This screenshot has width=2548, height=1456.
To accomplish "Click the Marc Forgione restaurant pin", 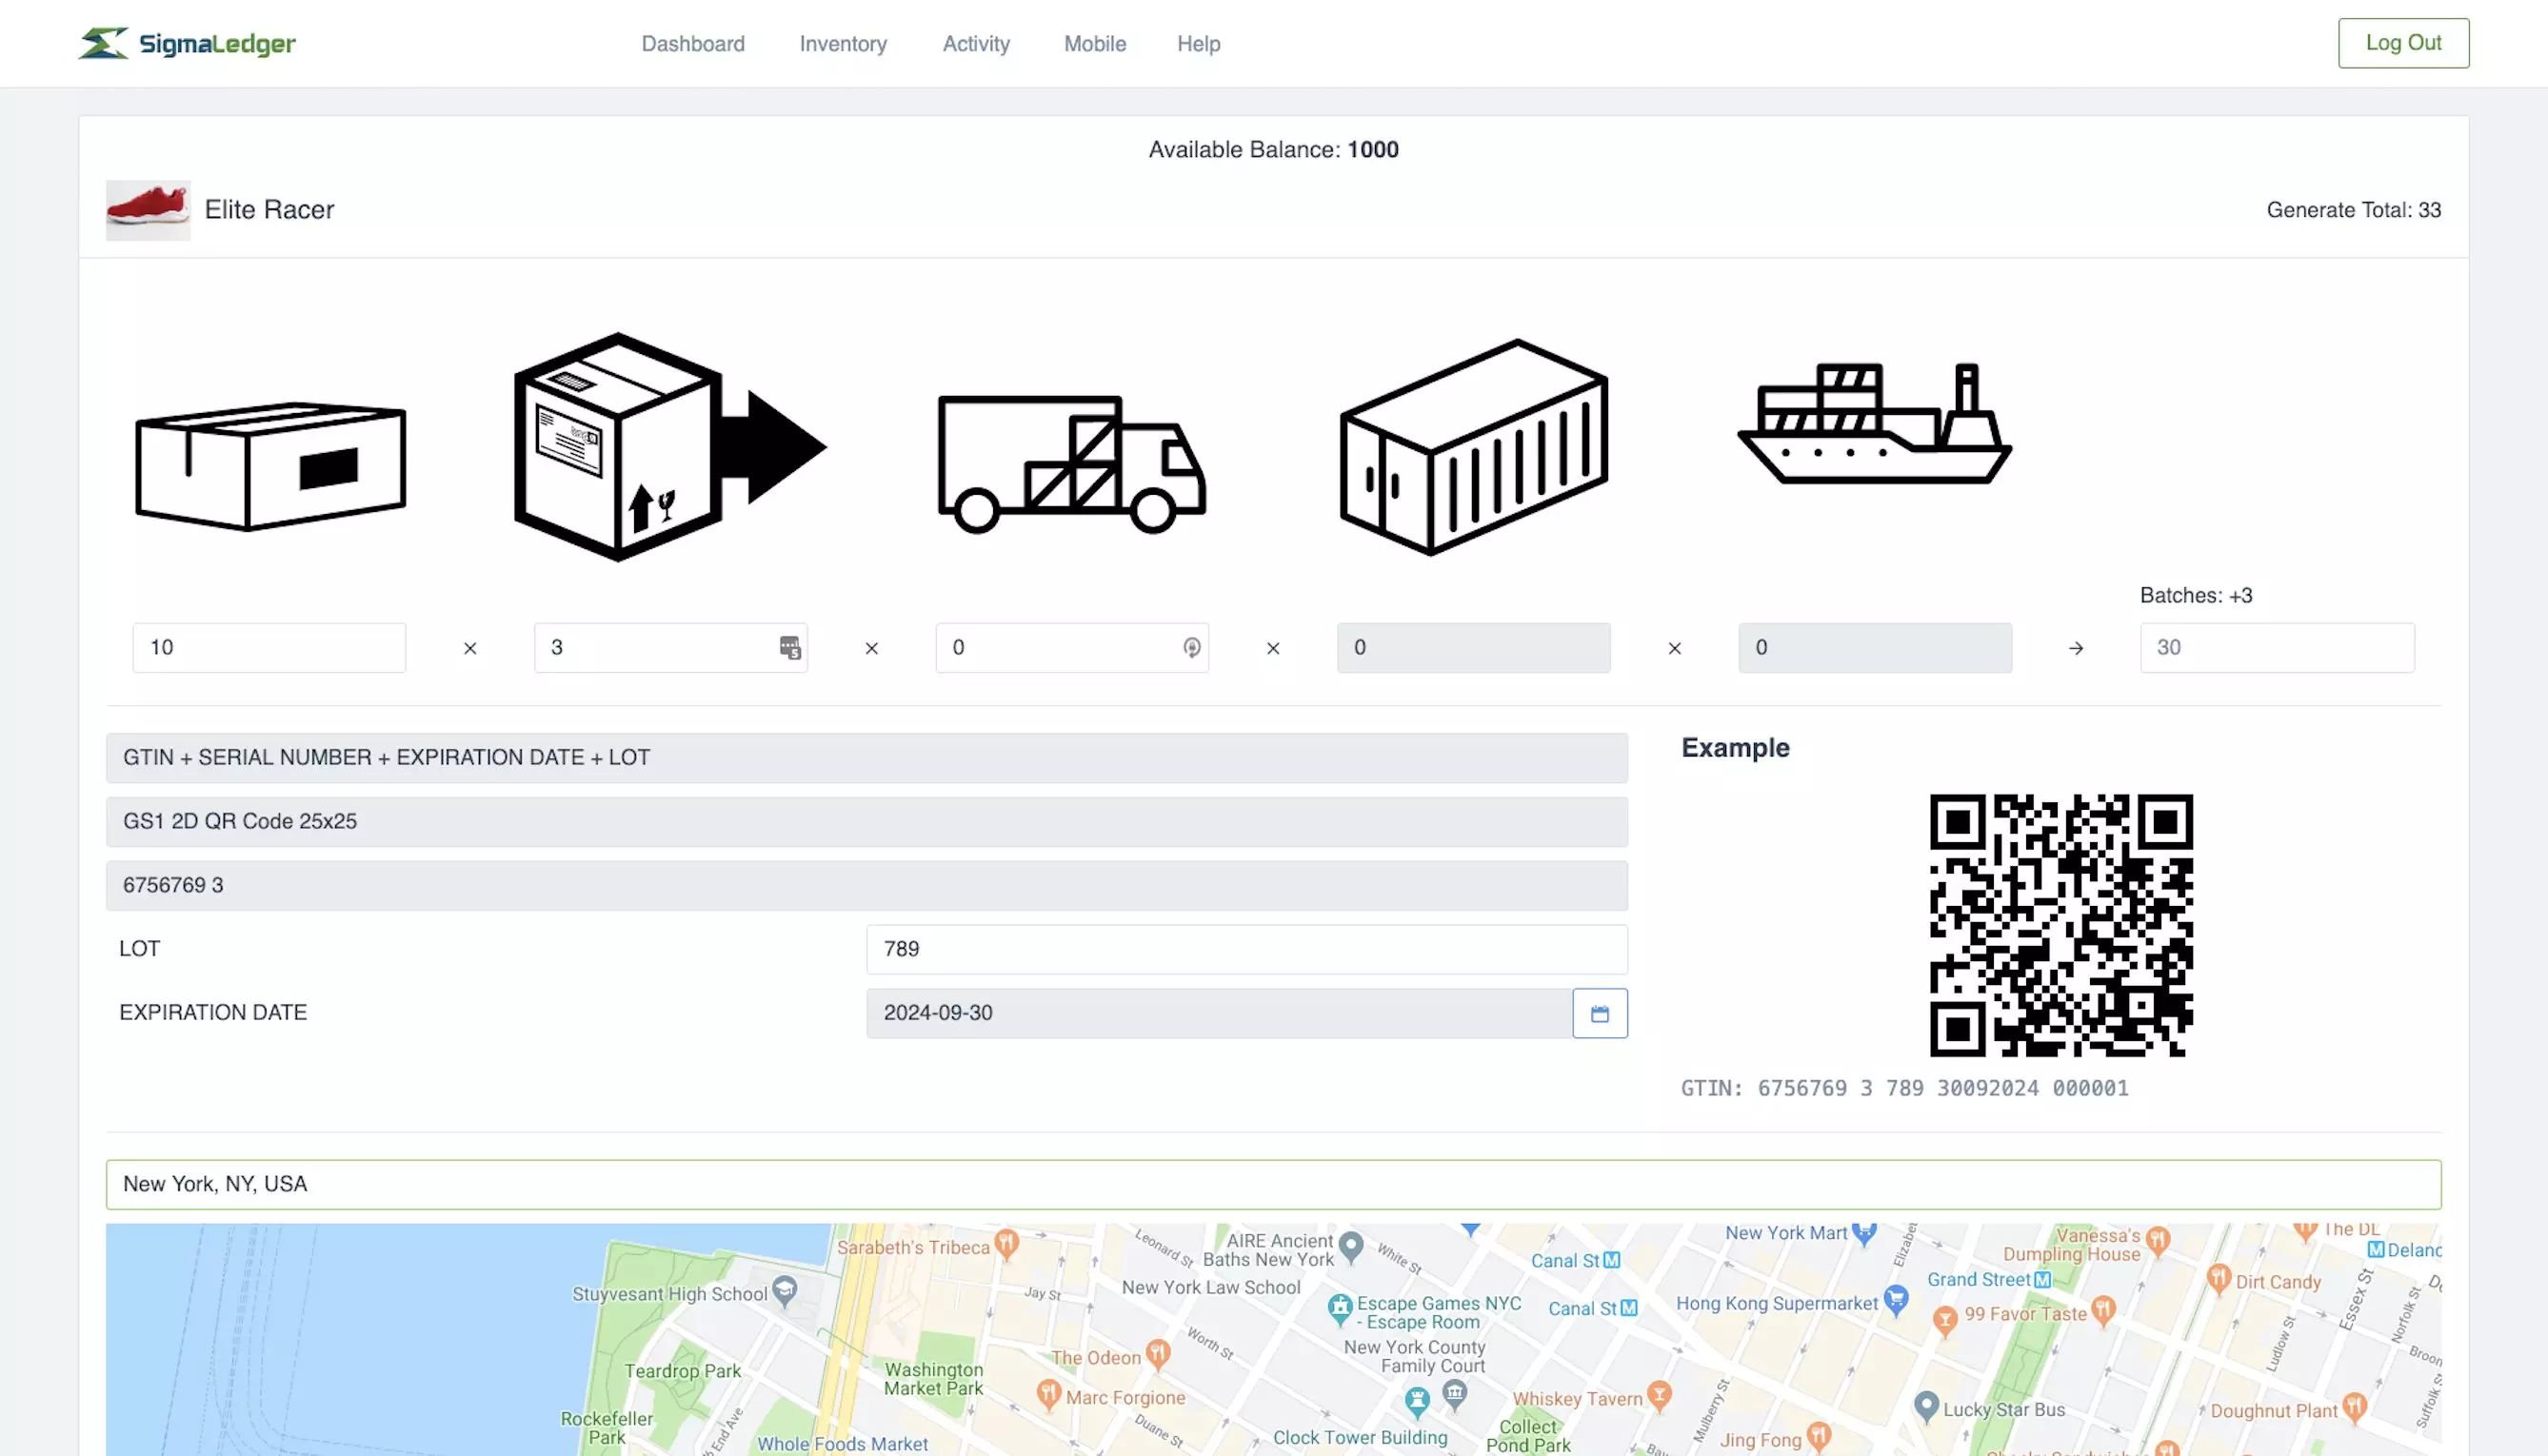I will [1048, 1393].
